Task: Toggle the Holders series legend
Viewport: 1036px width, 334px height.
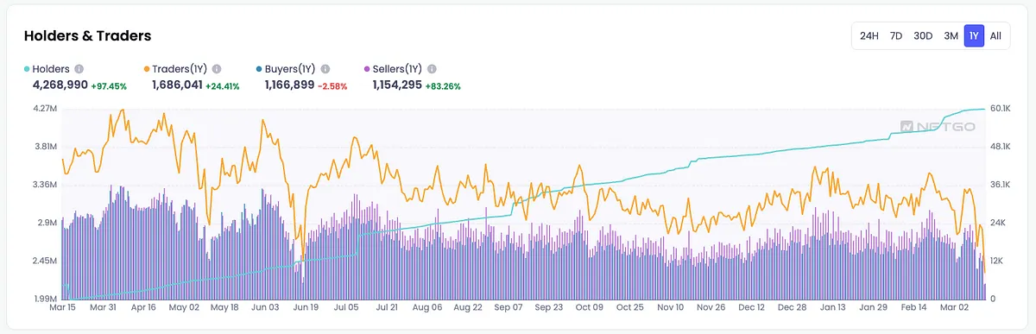Action: 47,69
